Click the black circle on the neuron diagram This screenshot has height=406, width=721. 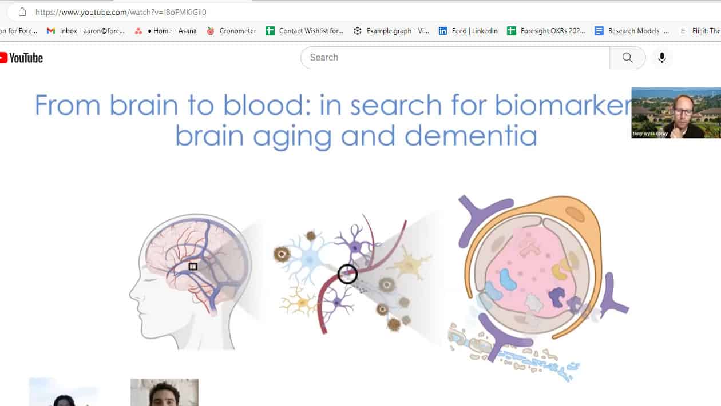pos(347,274)
